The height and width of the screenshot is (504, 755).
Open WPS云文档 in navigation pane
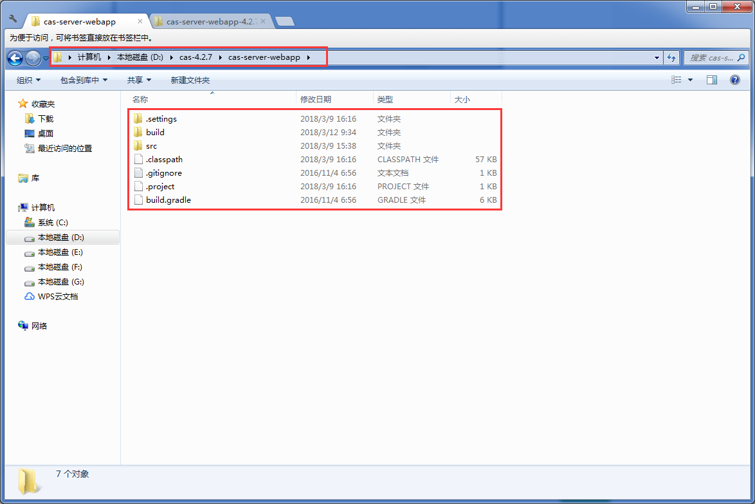coord(58,297)
